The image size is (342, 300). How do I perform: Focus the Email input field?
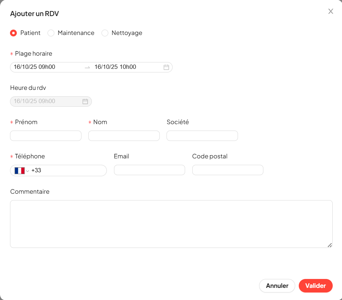pos(149,170)
